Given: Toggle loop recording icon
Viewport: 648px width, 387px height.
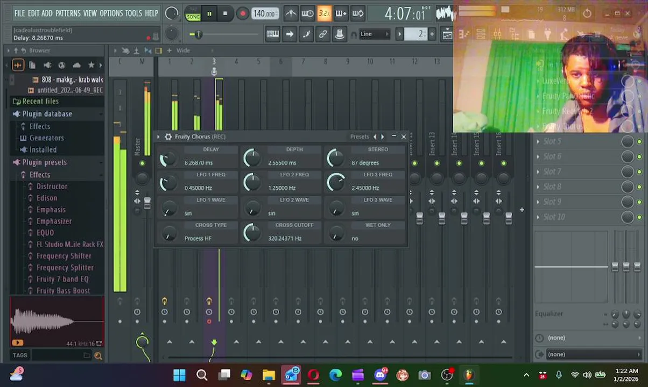Looking at the screenshot, I should [x=358, y=13].
